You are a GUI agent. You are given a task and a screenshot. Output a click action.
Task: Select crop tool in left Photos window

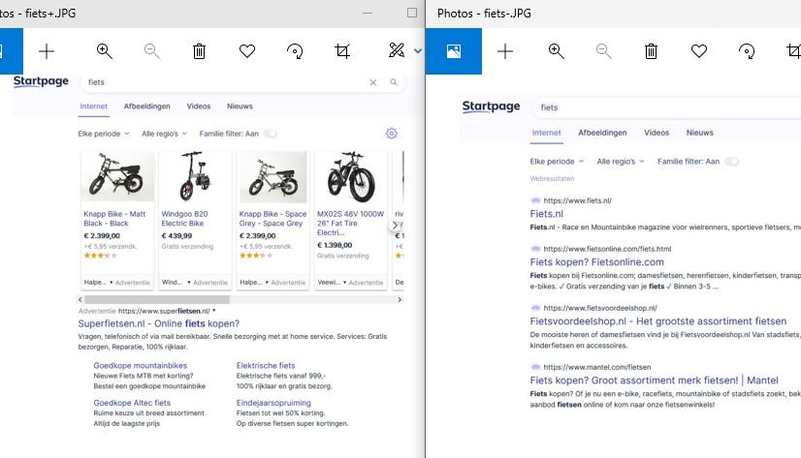pyautogui.click(x=342, y=51)
